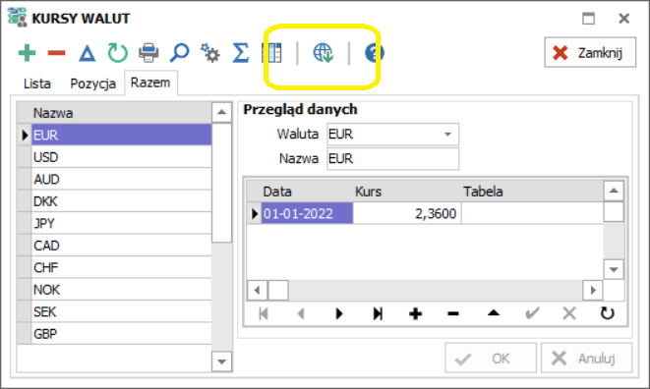Switch to the Lista tab
Screen dimensions: 650x389
[37, 83]
